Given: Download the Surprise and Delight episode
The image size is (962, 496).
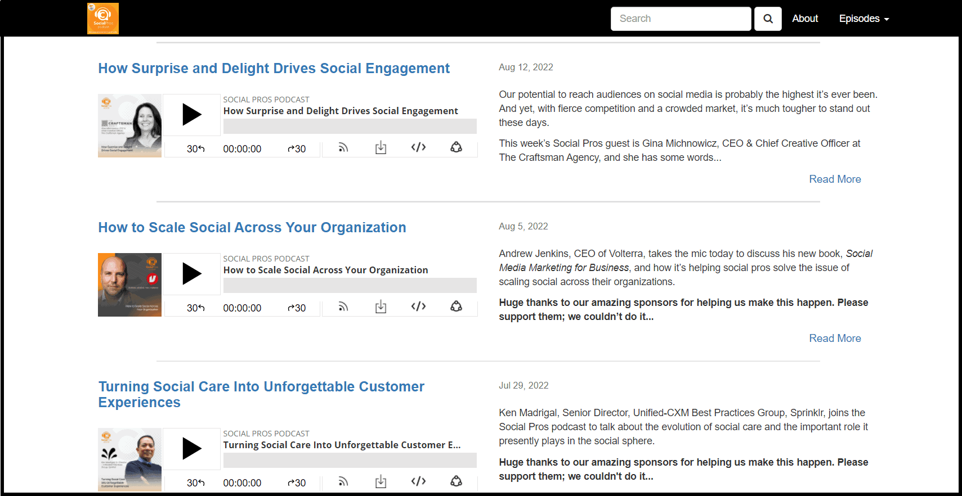Looking at the screenshot, I should click(x=381, y=147).
